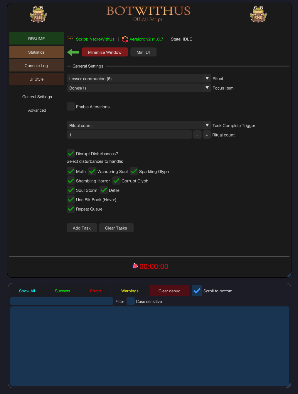
Task: Toggle Scroll to bottom checkbox
Action: [x=197, y=291]
